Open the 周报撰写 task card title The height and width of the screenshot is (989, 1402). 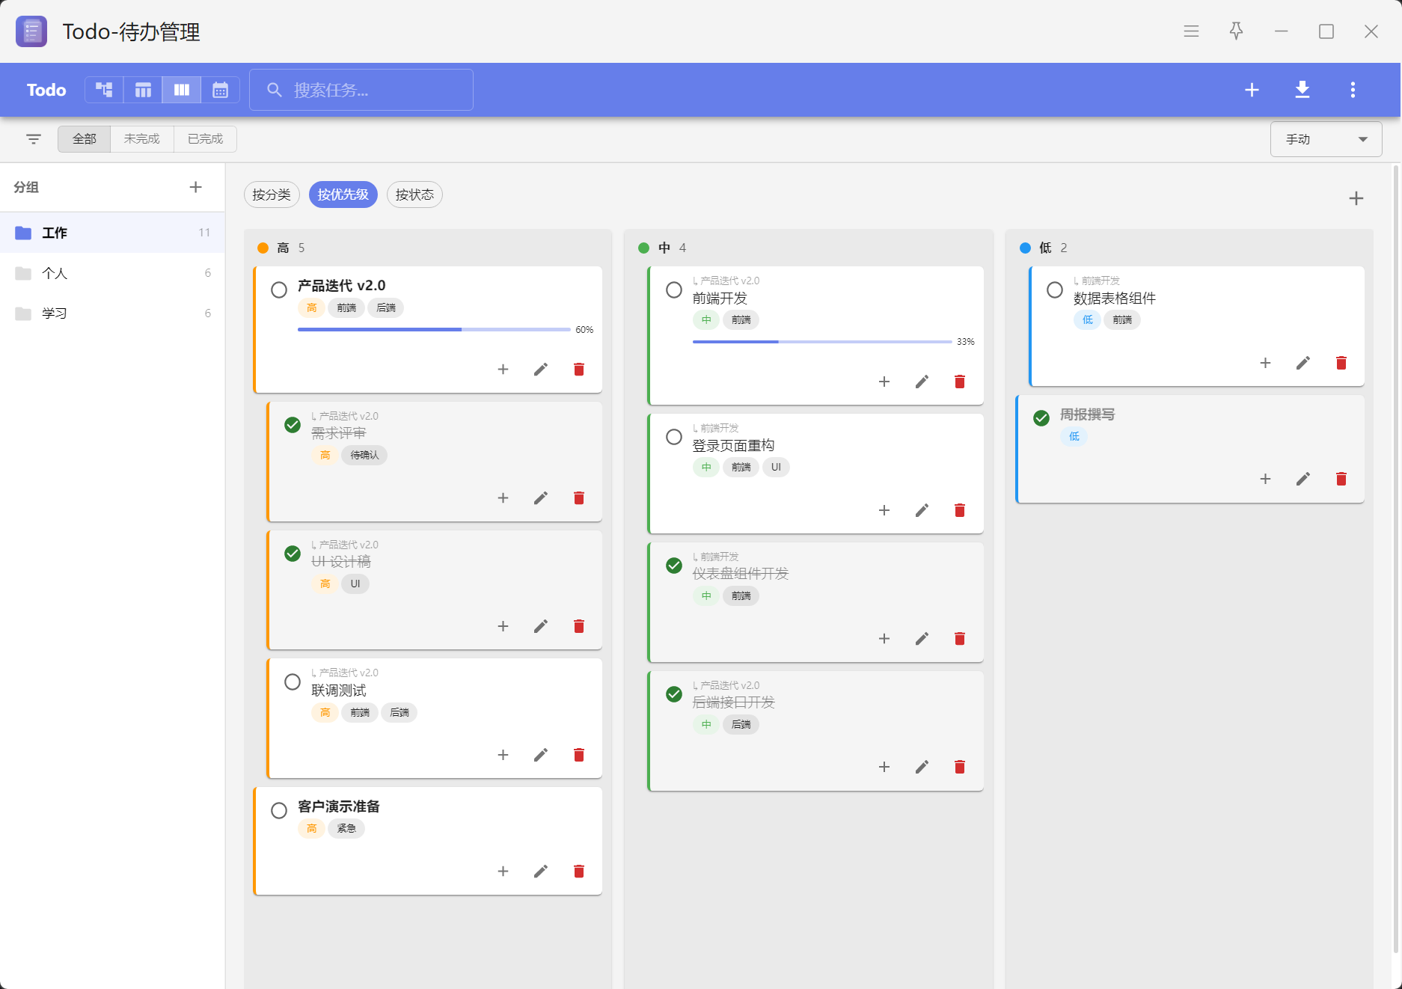click(x=1087, y=414)
